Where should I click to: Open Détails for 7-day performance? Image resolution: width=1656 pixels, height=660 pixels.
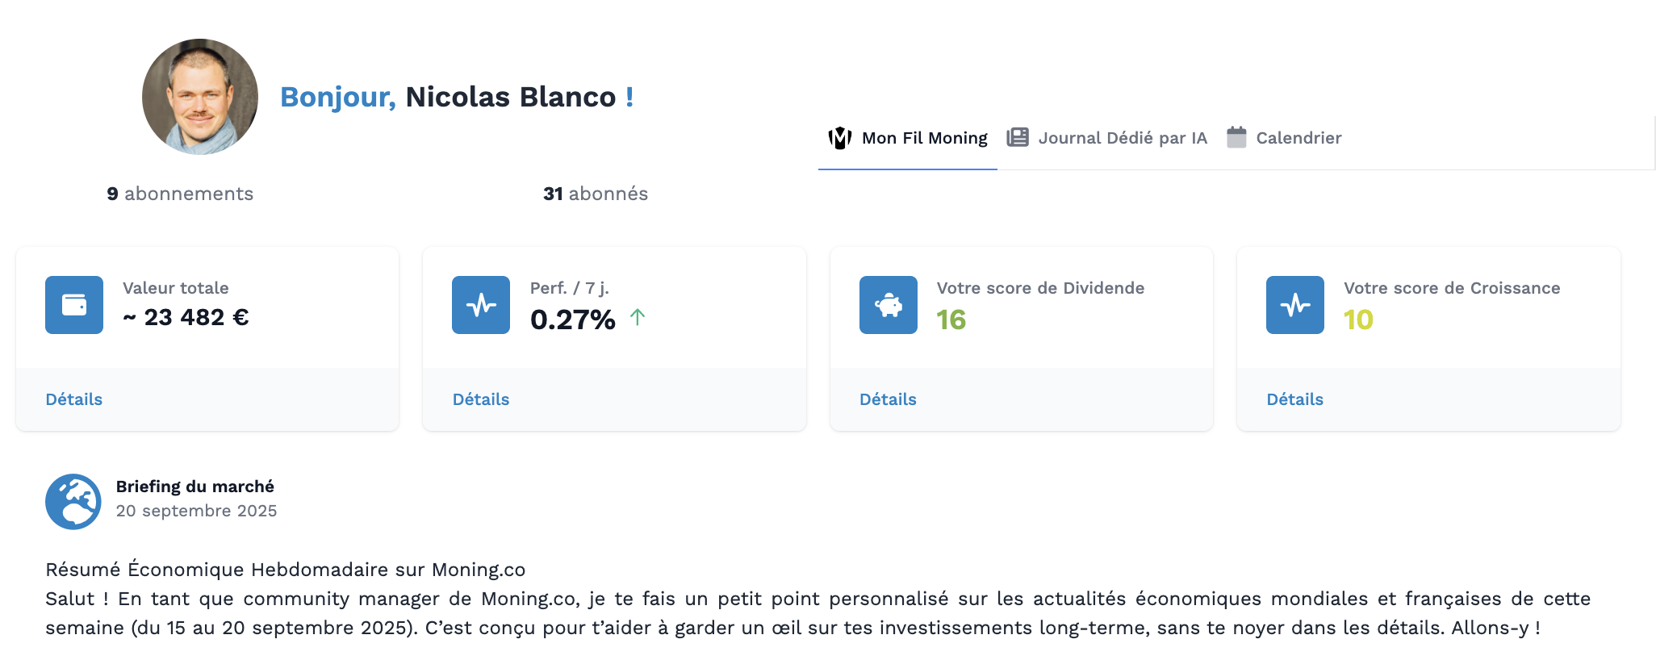(x=481, y=399)
